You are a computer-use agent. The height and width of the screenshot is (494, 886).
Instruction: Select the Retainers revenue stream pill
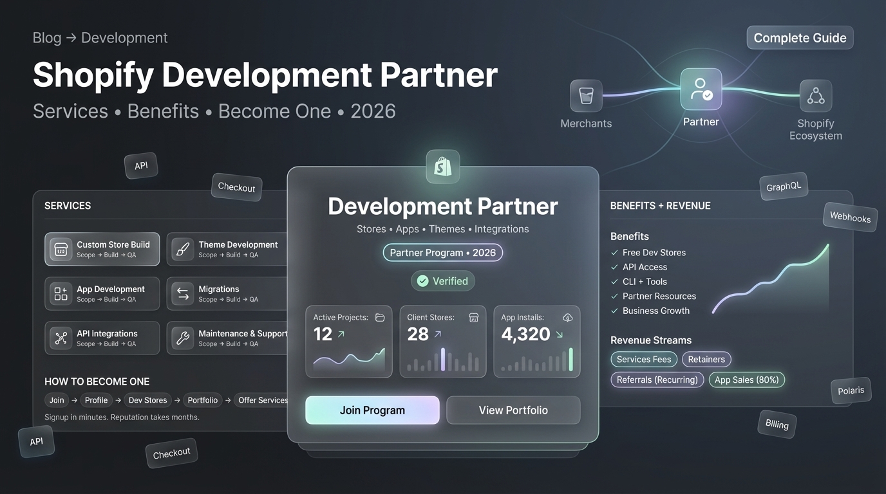[x=706, y=359]
